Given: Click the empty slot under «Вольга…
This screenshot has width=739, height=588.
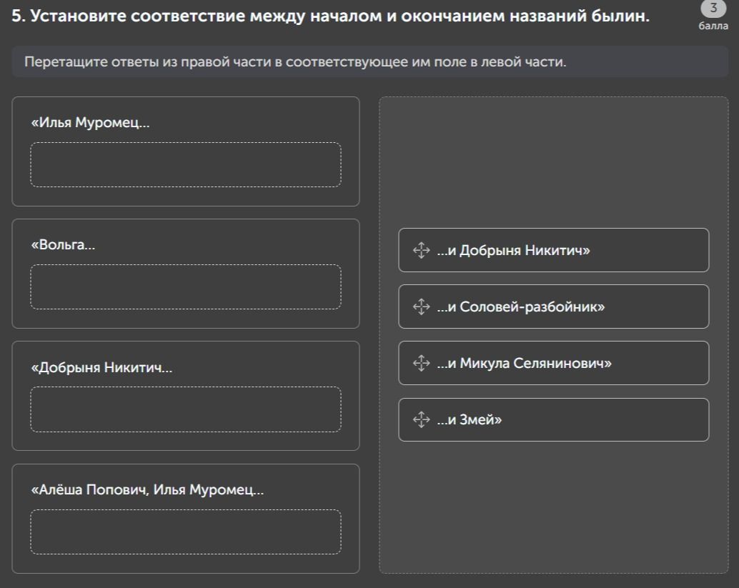Looking at the screenshot, I should click(186, 287).
